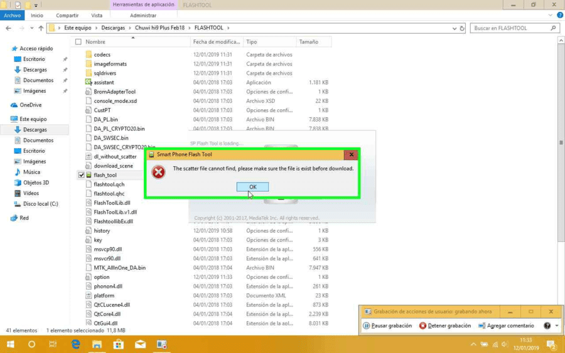This screenshot has height=353, width=565.
Task: Switch to the Inicio ribbon tab
Action: (x=37, y=16)
